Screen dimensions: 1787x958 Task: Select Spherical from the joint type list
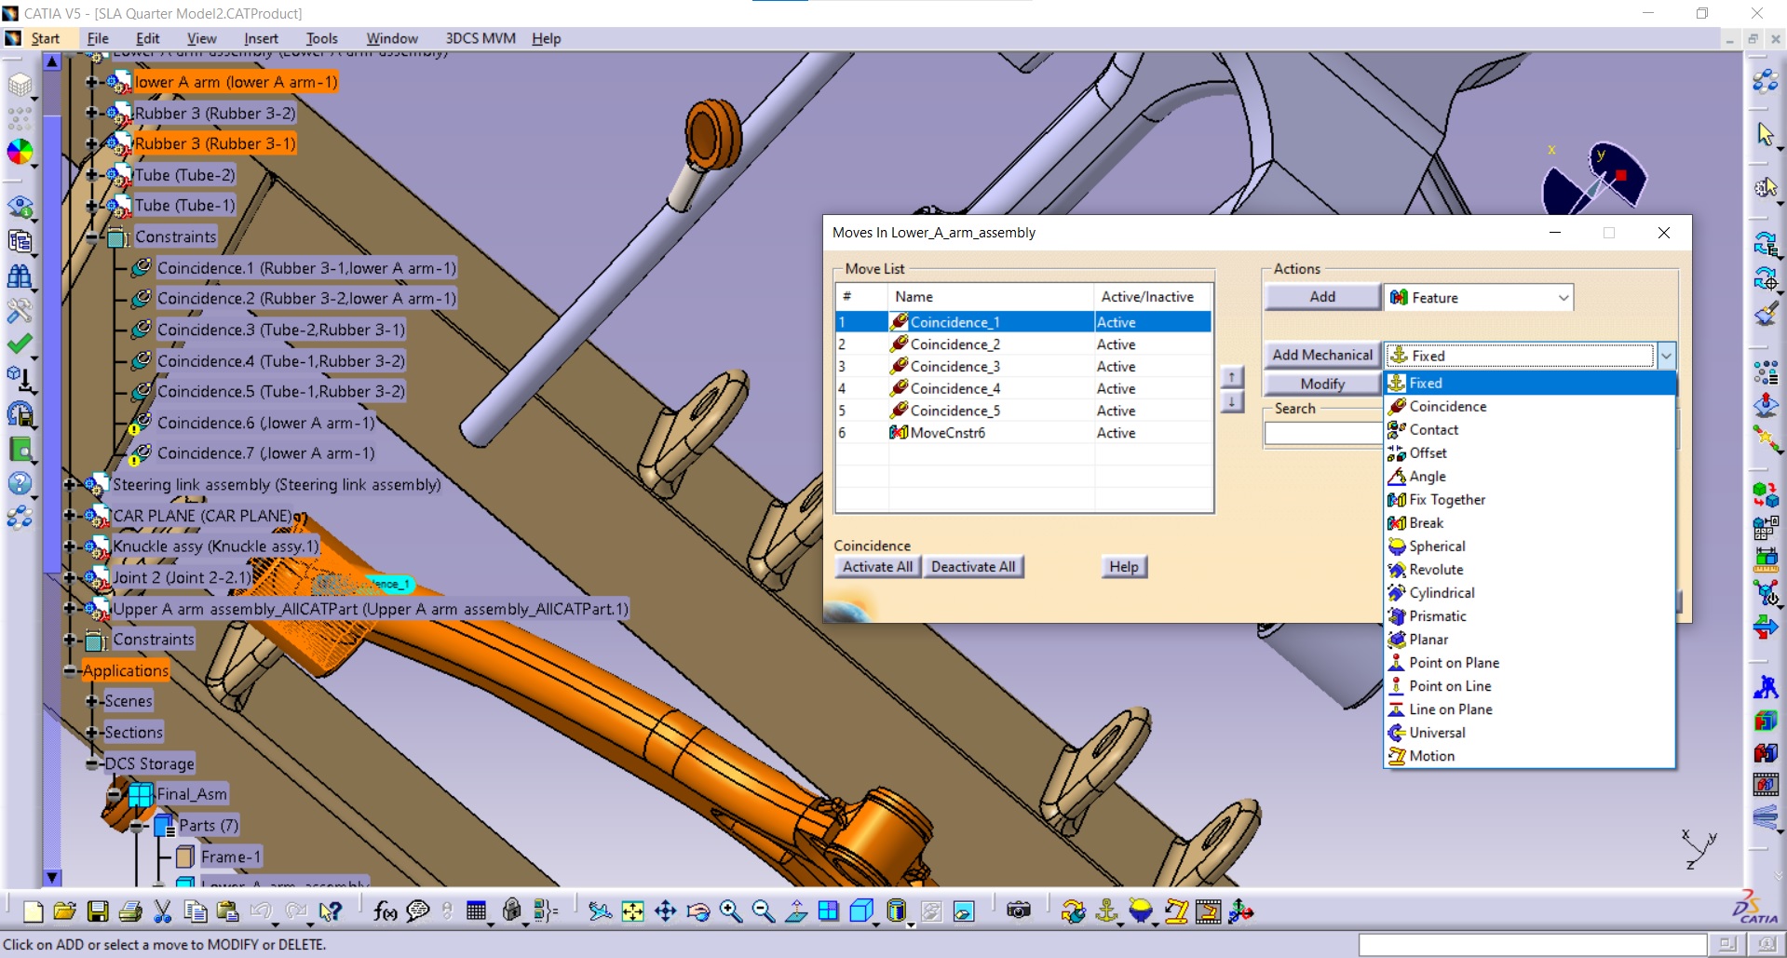pos(1435,546)
